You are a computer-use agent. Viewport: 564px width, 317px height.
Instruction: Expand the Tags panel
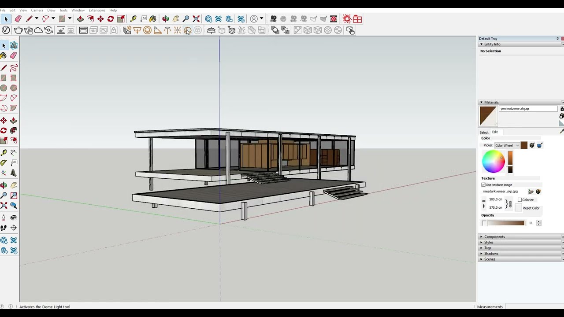(x=481, y=248)
